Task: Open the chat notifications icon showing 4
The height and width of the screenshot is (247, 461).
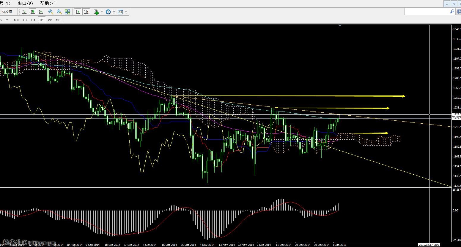Action: tap(459, 12)
